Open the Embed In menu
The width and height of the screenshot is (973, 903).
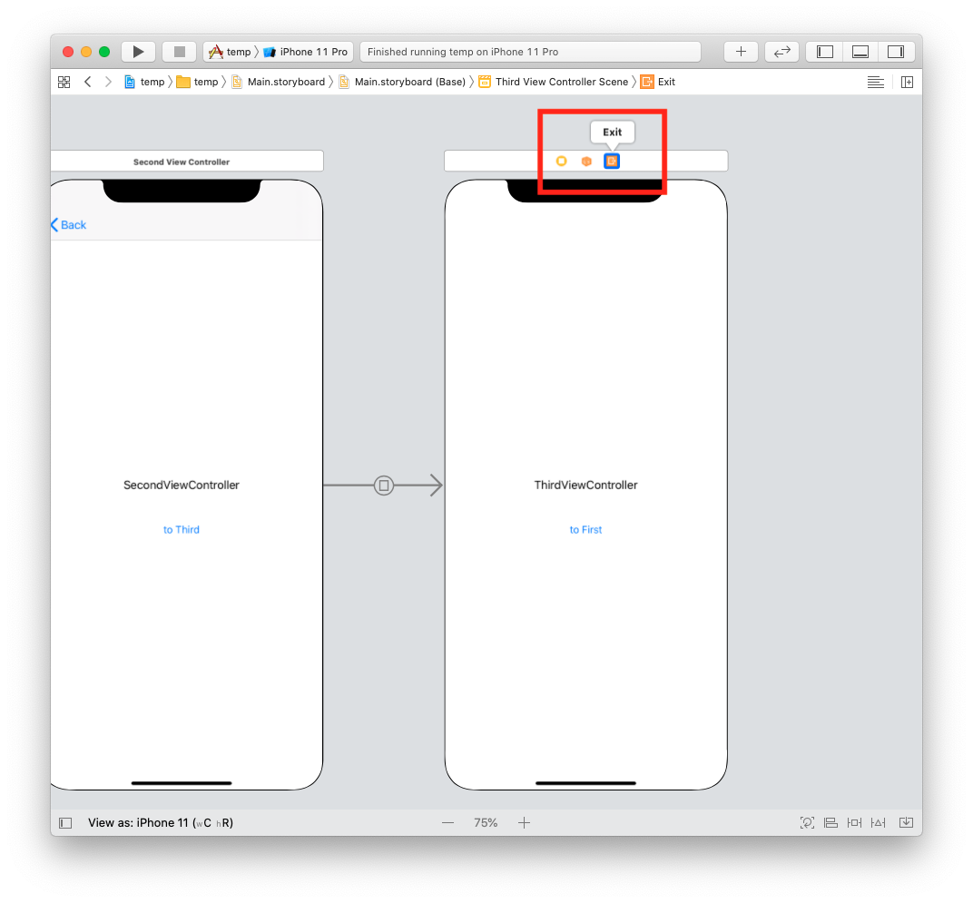(x=906, y=823)
